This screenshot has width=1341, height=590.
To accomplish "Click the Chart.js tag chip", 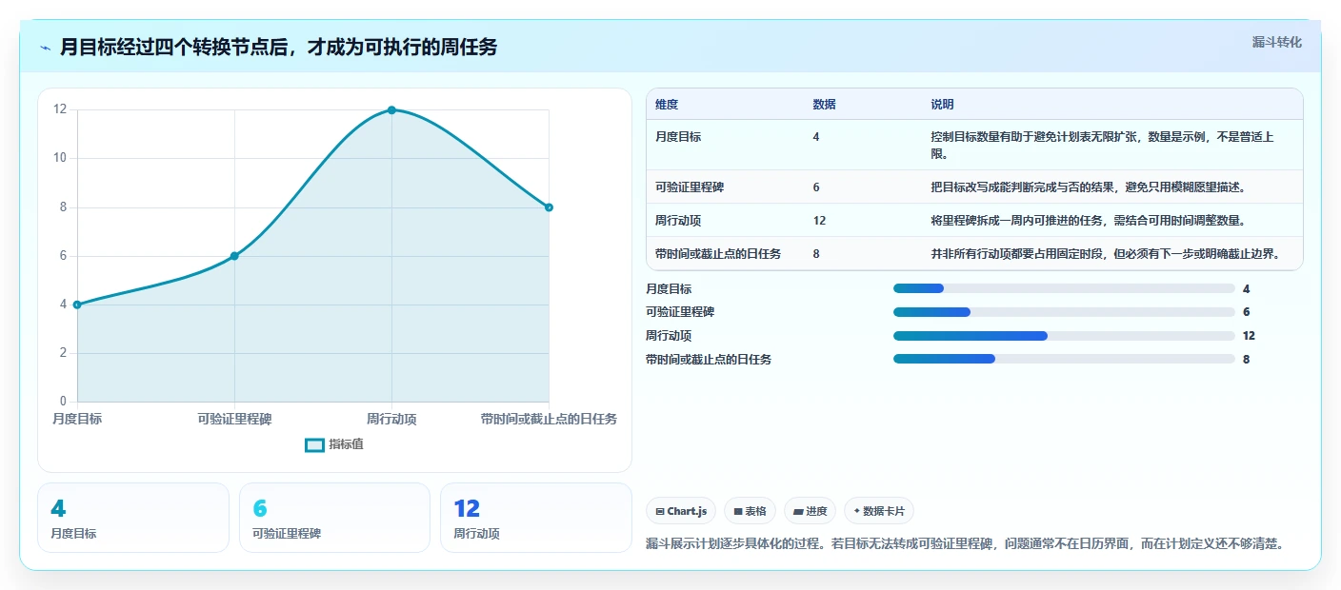I will pyautogui.click(x=682, y=511).
